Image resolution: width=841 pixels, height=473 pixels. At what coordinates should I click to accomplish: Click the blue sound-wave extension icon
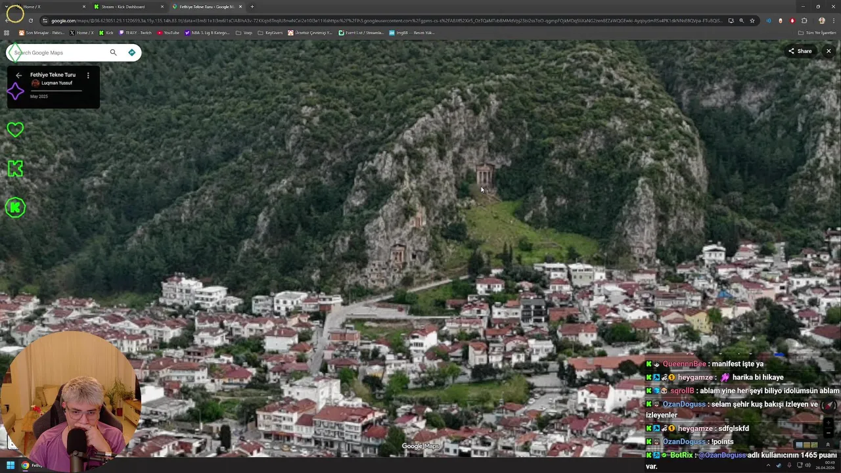[x=768, y=20]
